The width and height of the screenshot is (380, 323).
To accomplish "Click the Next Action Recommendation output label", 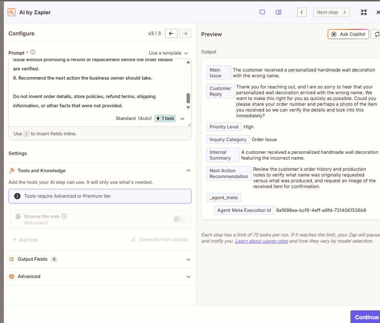I will [x=229, y=173].
